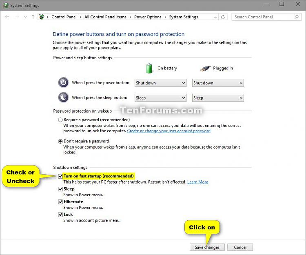Click the Control Panel icon in address bar

point(42,17)
